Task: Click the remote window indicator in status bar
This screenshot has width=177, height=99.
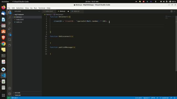Action: (9, 98)
